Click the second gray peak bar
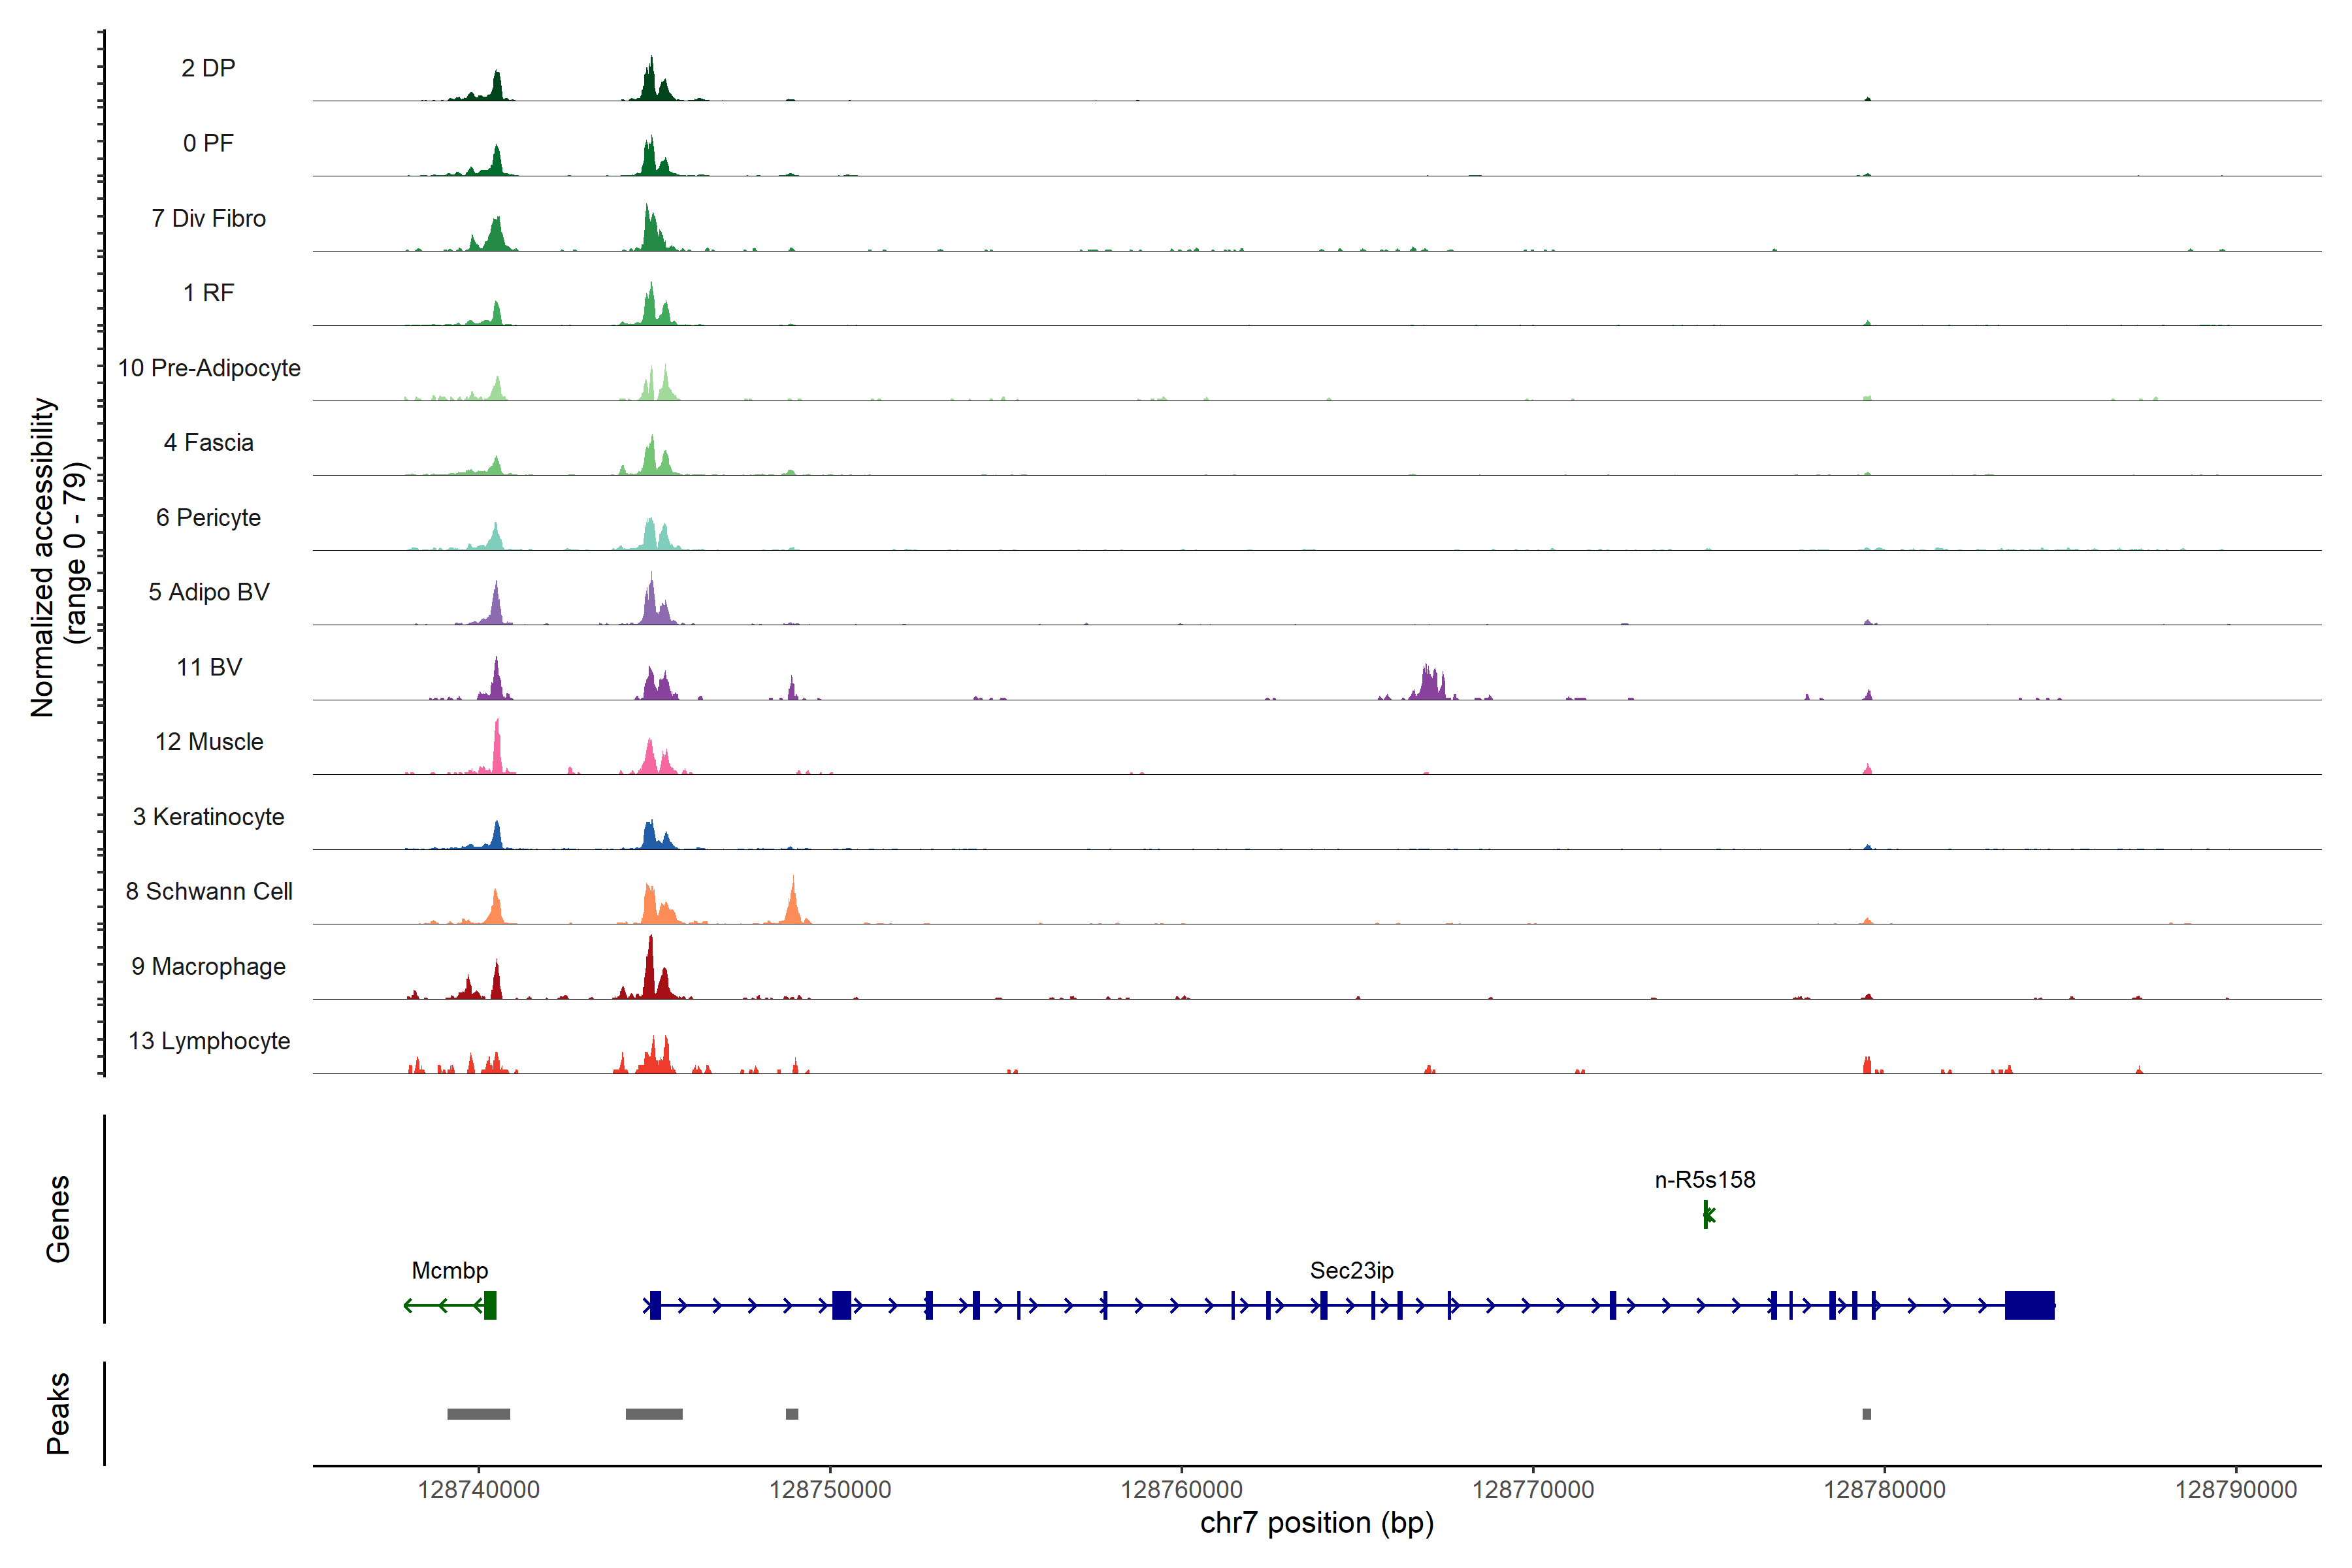The height and width of the screenshot is (1568, 2352). 654,1414
